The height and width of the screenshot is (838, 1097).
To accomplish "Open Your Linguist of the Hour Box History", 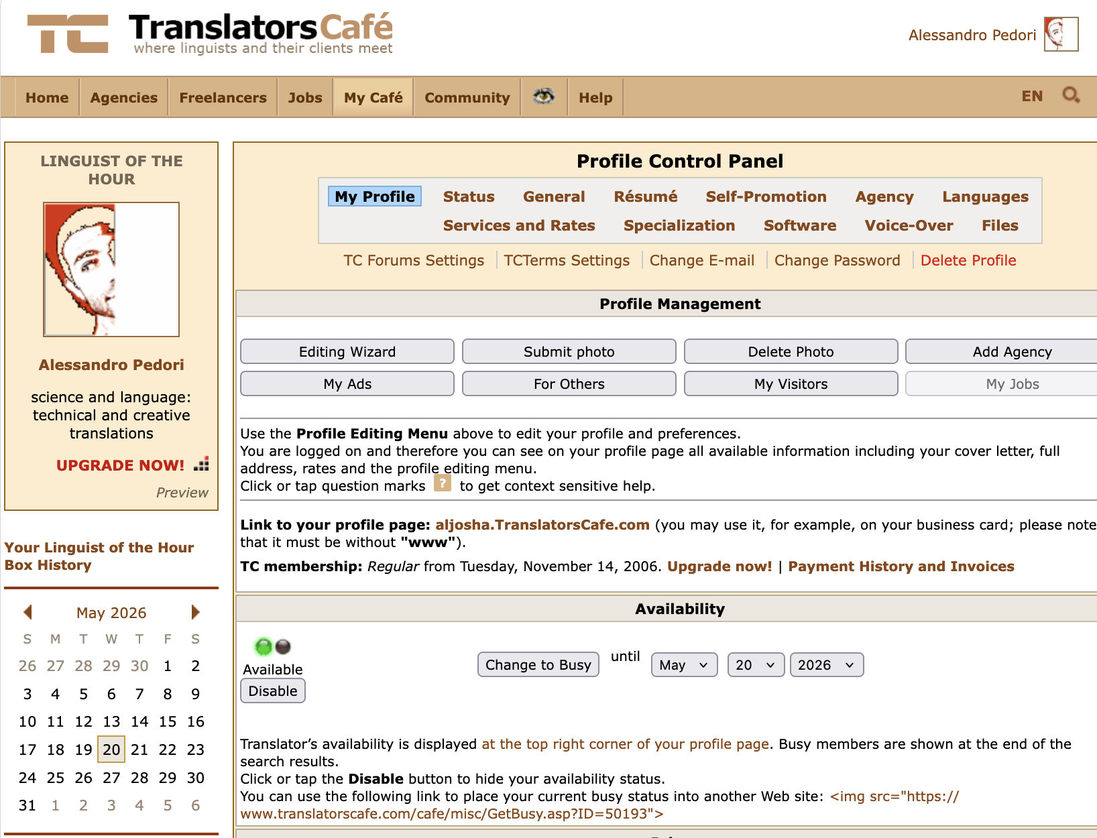I will click(99, 556).
